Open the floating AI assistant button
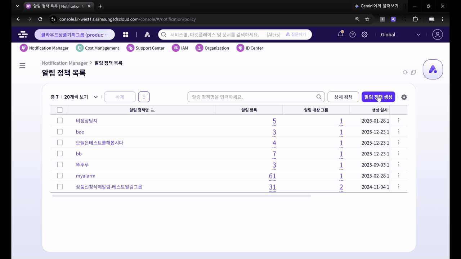The image size is (461, 259). point(433,69)
